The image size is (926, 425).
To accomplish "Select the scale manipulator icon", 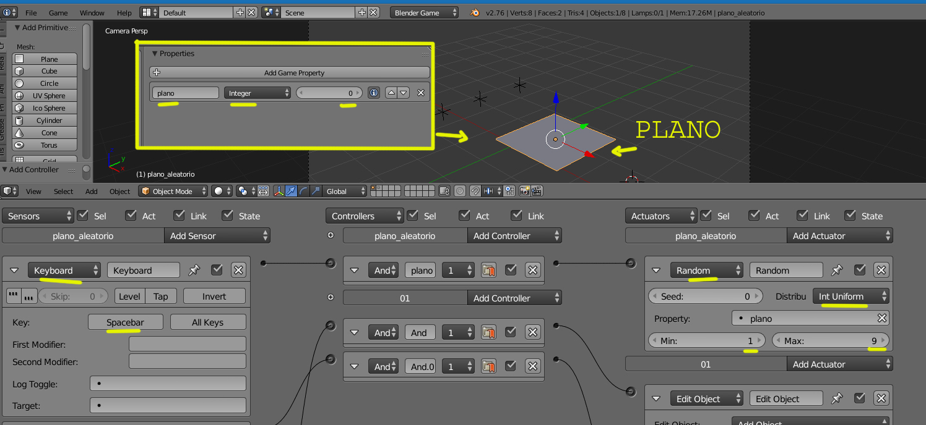I will point(316,191).
